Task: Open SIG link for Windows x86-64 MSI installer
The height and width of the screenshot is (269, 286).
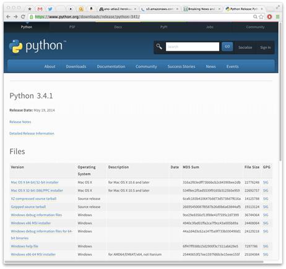Action: [x=266, y=254]
